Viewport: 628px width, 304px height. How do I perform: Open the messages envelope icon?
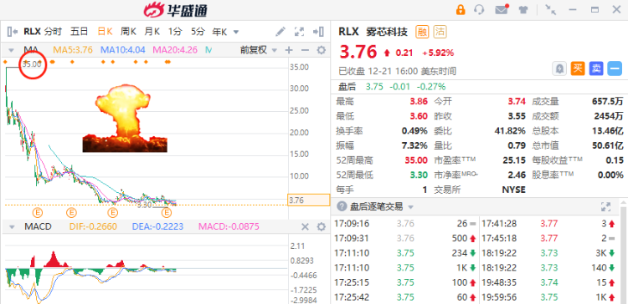502,9
